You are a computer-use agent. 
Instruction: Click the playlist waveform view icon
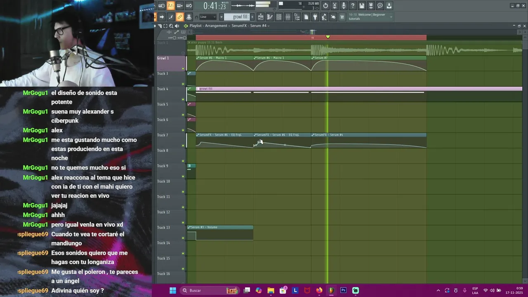coord(169,32)
